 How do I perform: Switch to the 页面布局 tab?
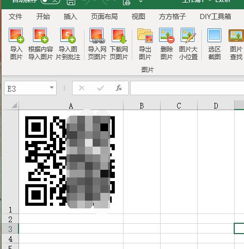click(104, 16)
